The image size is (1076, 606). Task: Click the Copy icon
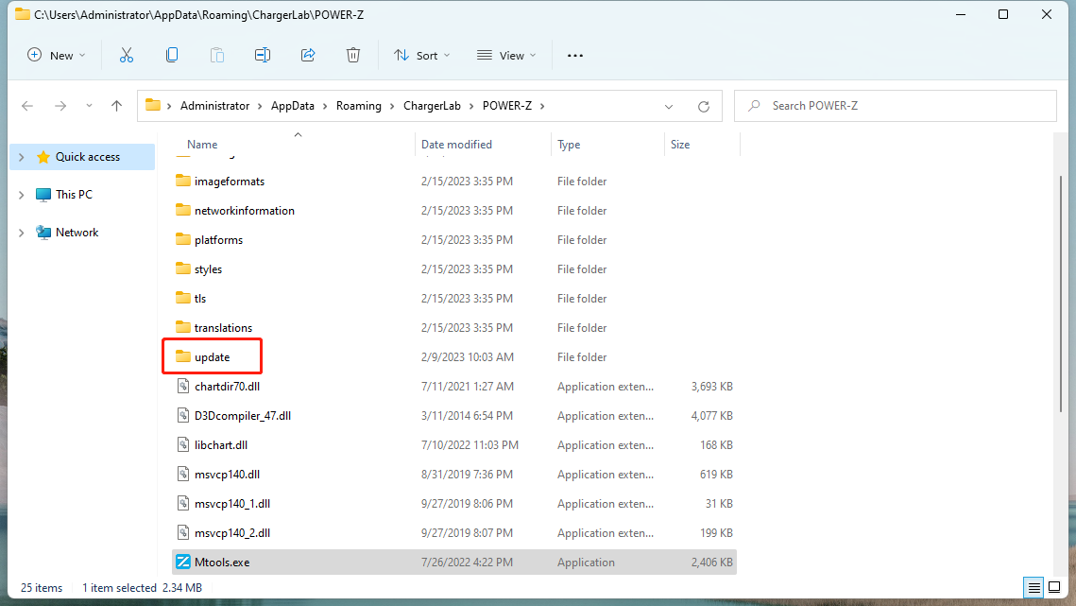click(x=172, y=55)
